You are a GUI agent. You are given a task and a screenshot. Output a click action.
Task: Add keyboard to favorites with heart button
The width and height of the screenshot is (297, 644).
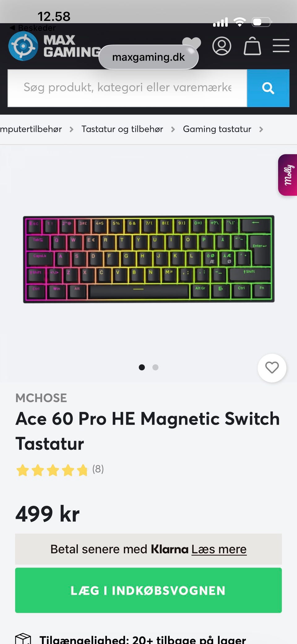click(272, 368)
